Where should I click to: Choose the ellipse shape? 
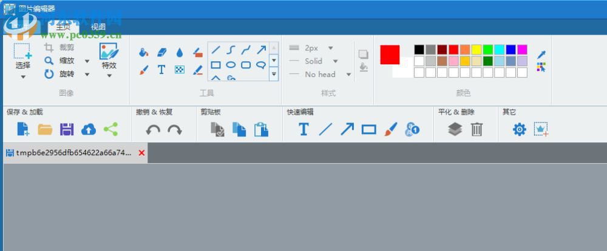pyautogui.click(x=231, y=65)
